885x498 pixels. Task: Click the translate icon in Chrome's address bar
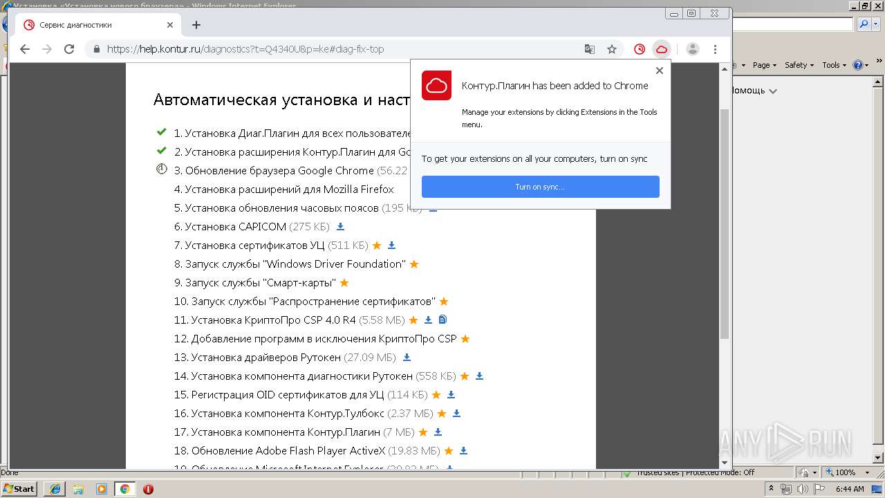click(x=590, y=49)
